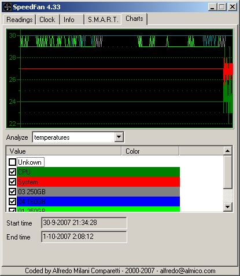Click the SpeedFan fan icon in title bar
Image resolution: width=240 pixels, height=276 pixels.
click(x=7, y=7)
